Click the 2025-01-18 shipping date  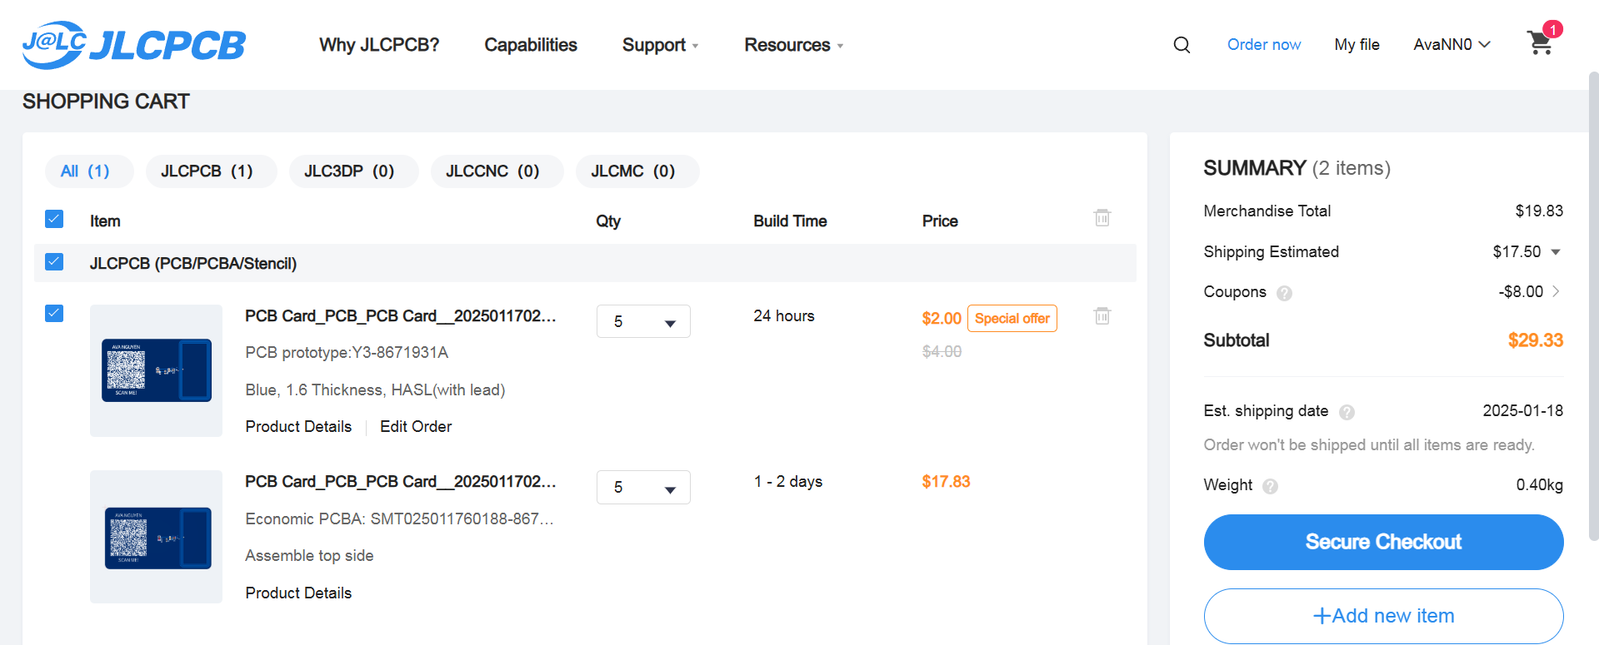click(1522, 411)
